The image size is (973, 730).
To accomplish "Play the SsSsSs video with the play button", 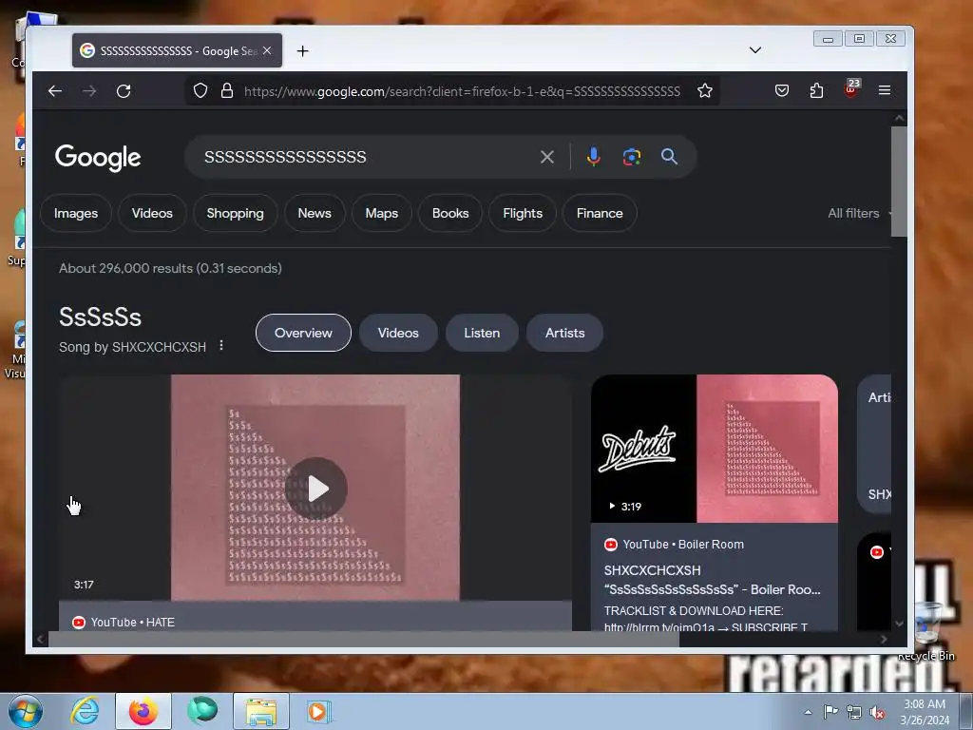I will 315,489.
